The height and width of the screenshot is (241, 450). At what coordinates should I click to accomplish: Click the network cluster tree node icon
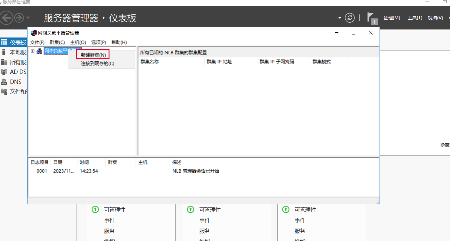39,51
